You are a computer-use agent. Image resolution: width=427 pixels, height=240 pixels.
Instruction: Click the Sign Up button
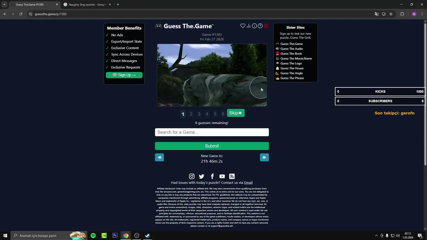click(124, 75)
